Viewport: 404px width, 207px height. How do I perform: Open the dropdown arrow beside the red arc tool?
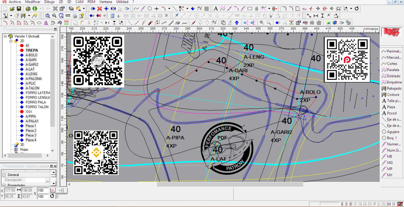[169, 9]
